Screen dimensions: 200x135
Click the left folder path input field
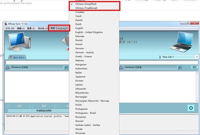tap(37, 62)
